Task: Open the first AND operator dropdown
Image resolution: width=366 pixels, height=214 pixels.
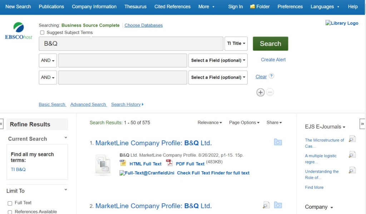Action: pos(48,61)
